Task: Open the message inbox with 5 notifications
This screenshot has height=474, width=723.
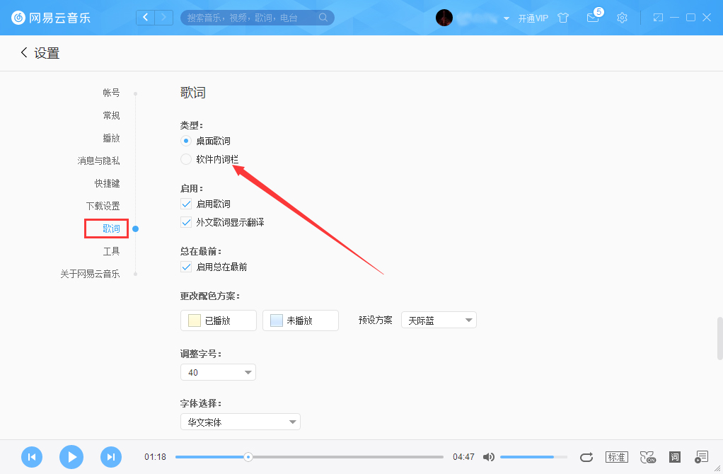Action: click(x=593, y=18)
